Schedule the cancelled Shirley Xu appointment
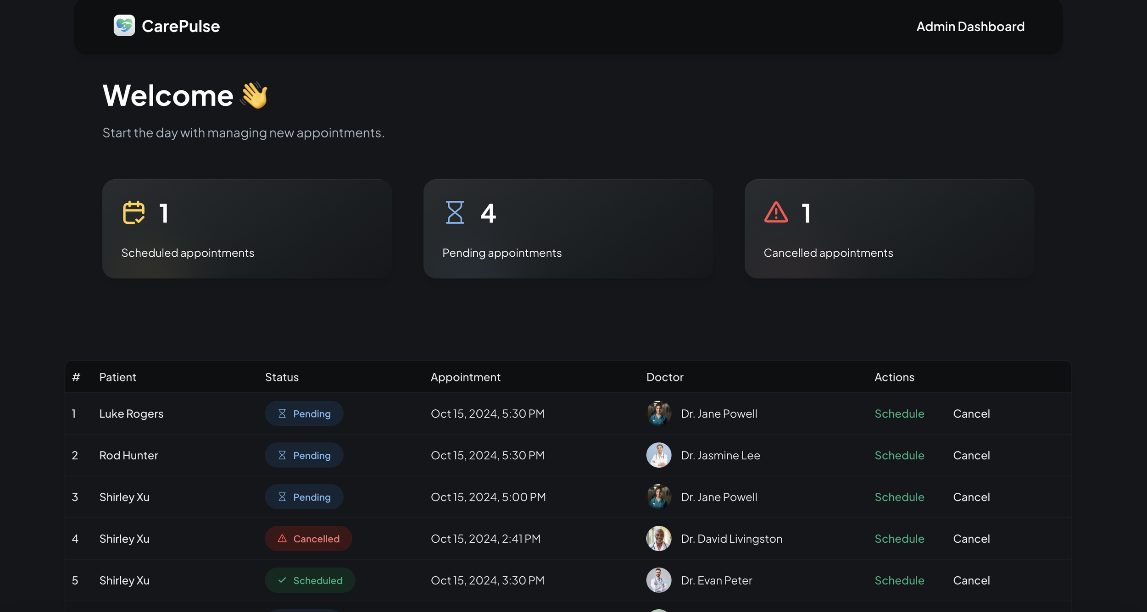The image size is (1147, 612). (899, 539)
